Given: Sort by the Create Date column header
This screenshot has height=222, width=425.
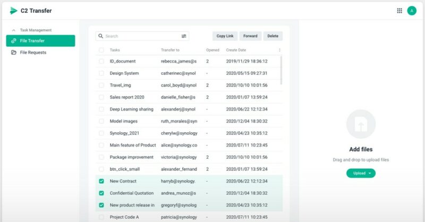Looking at the screenshot, I should tap(236, 50).
